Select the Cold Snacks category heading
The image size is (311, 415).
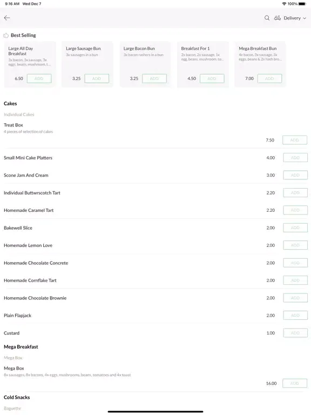coord(17,397)
